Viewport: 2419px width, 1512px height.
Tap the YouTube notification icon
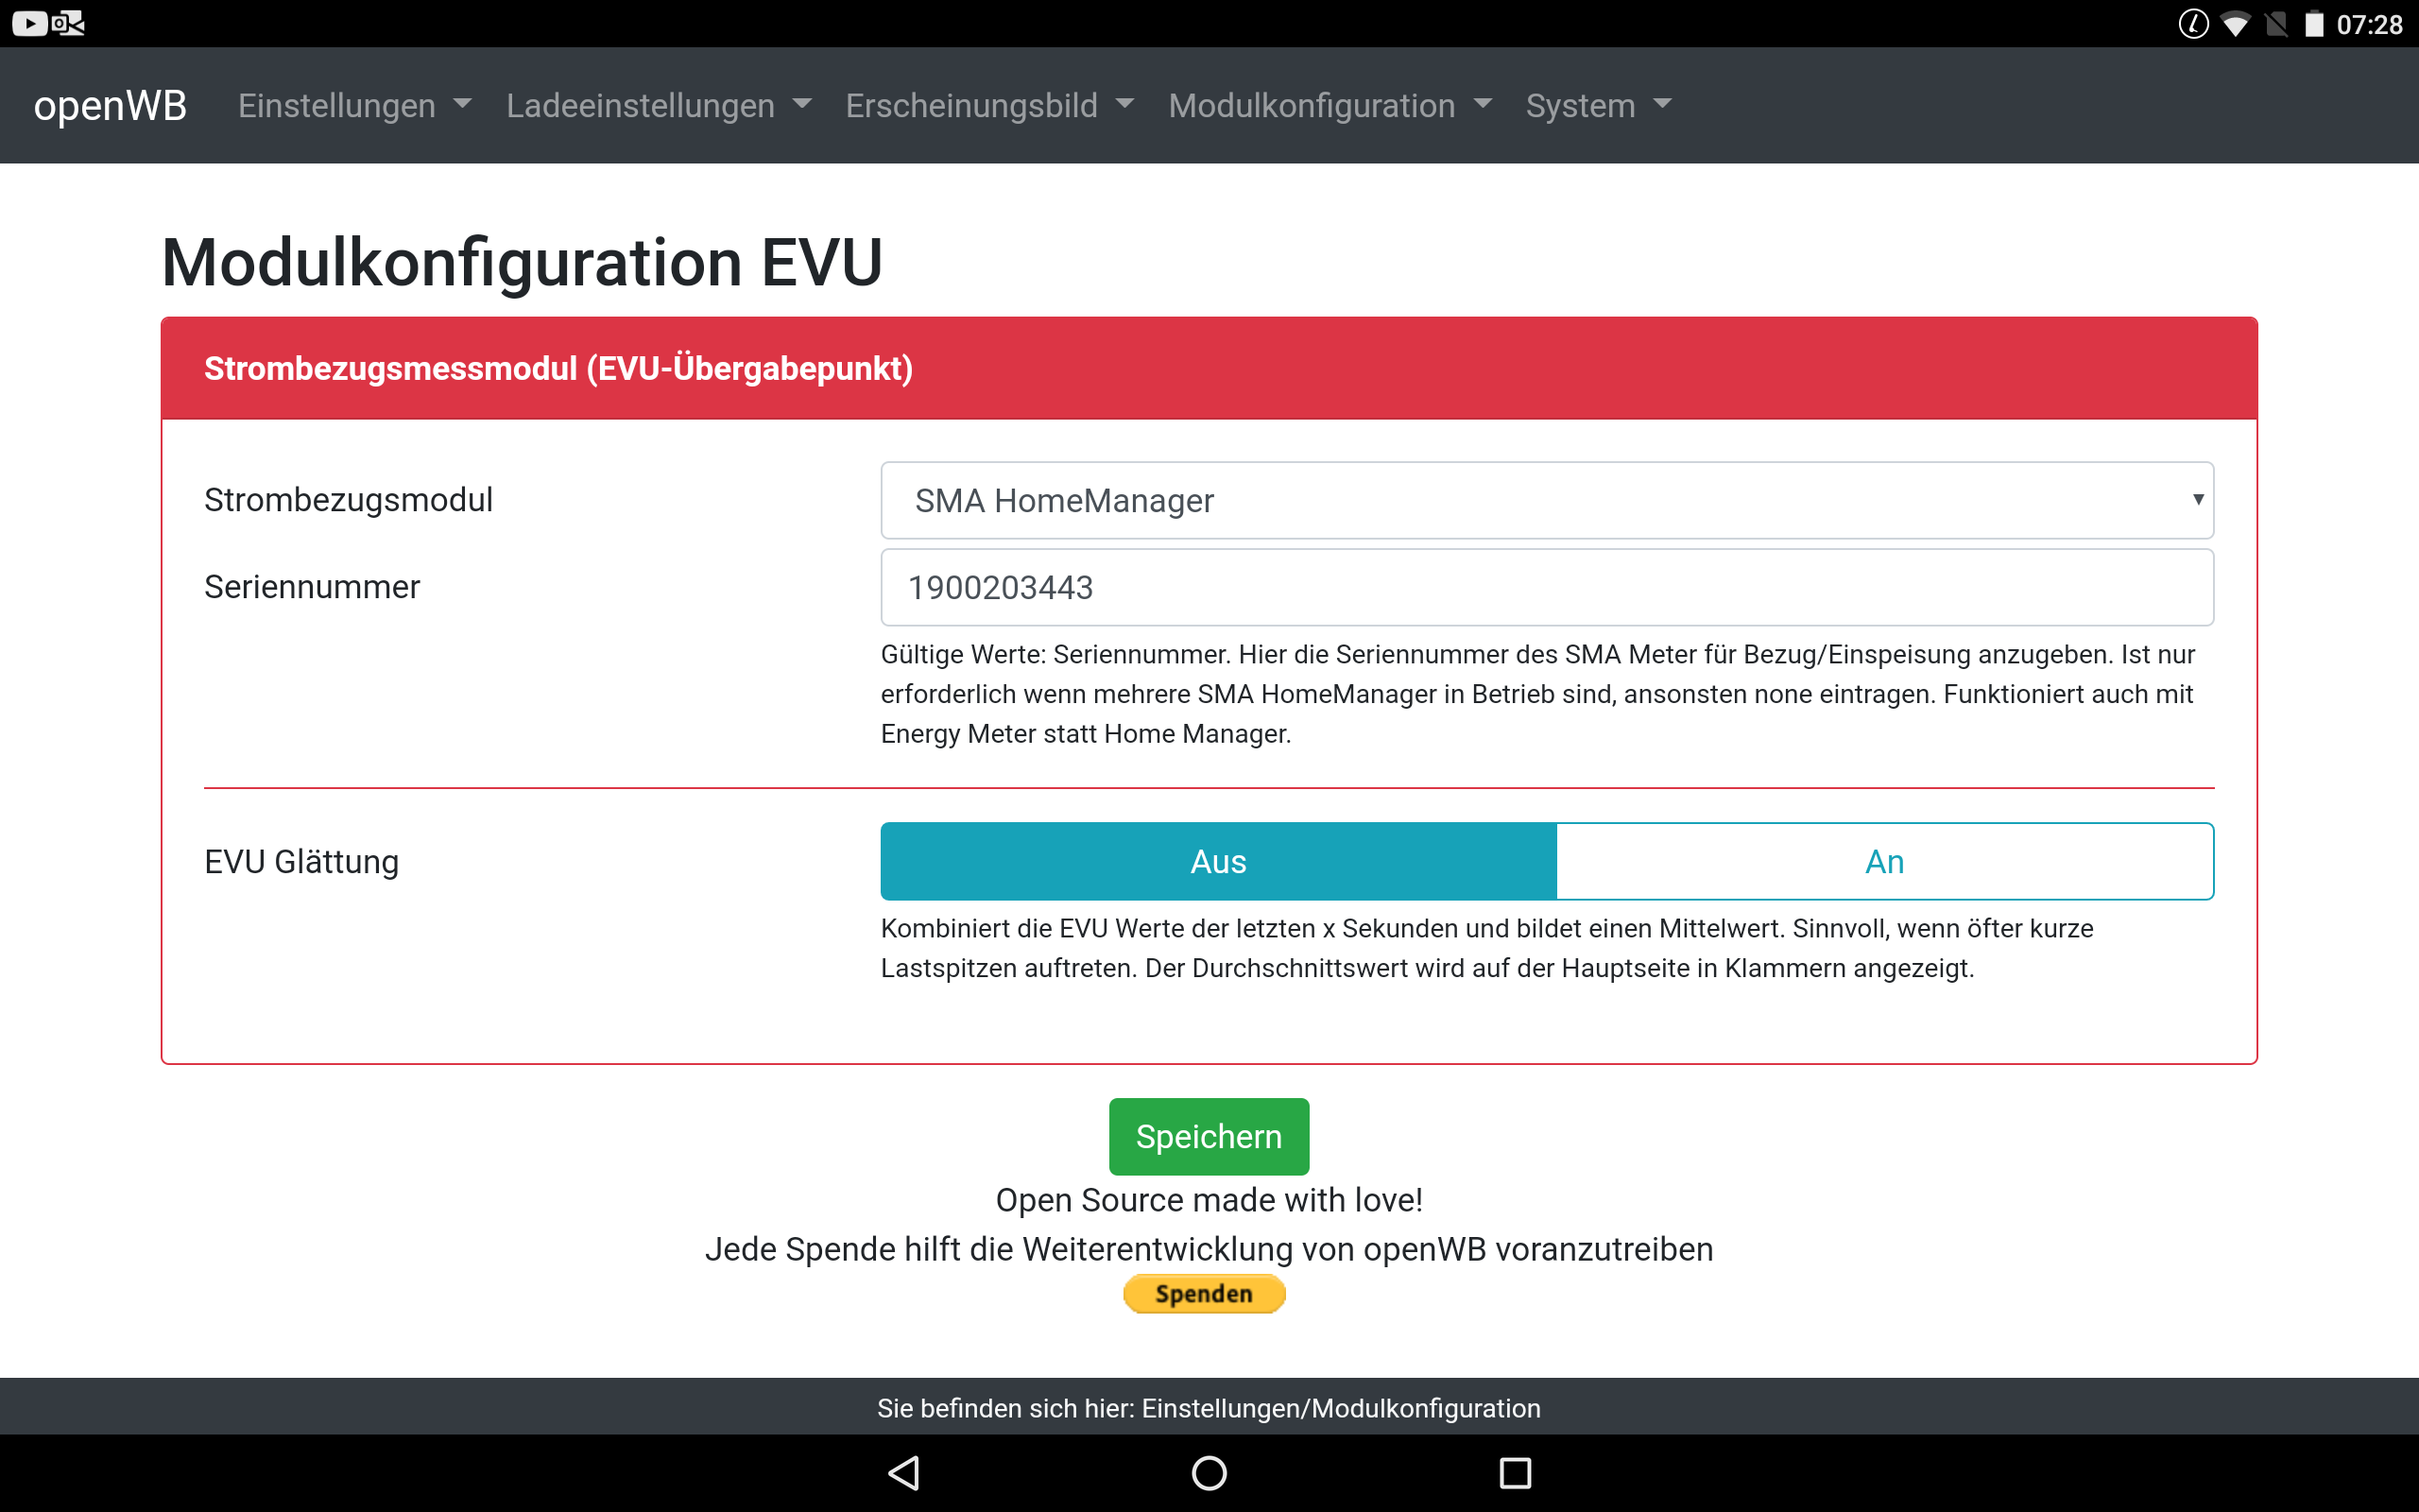tap(29, 23)
